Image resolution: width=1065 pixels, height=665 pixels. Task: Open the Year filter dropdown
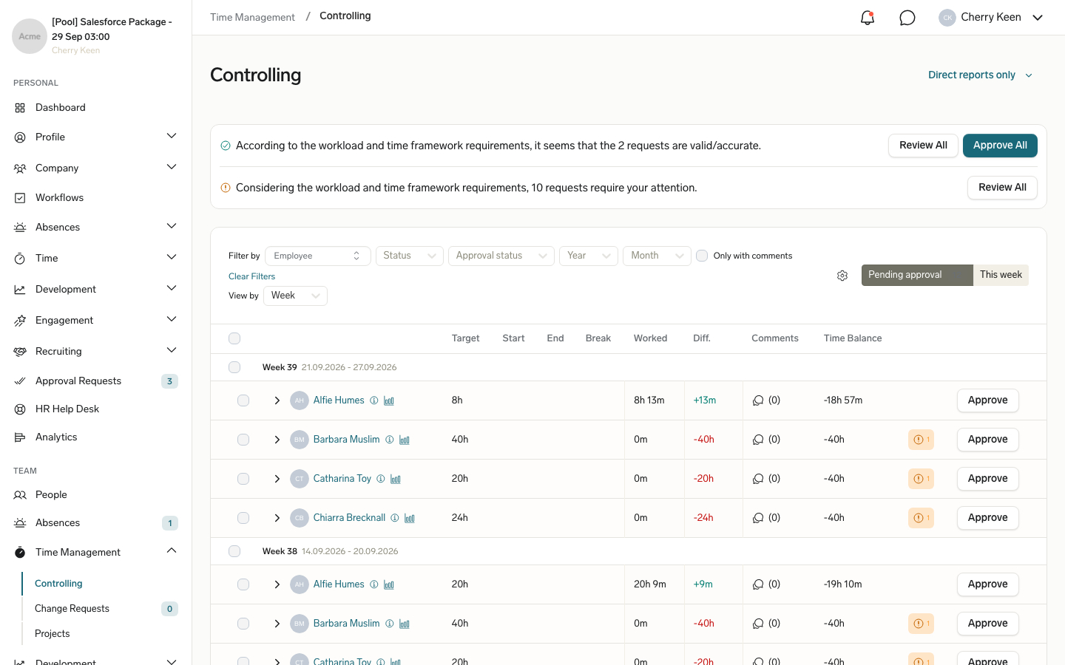click(589, 256)
